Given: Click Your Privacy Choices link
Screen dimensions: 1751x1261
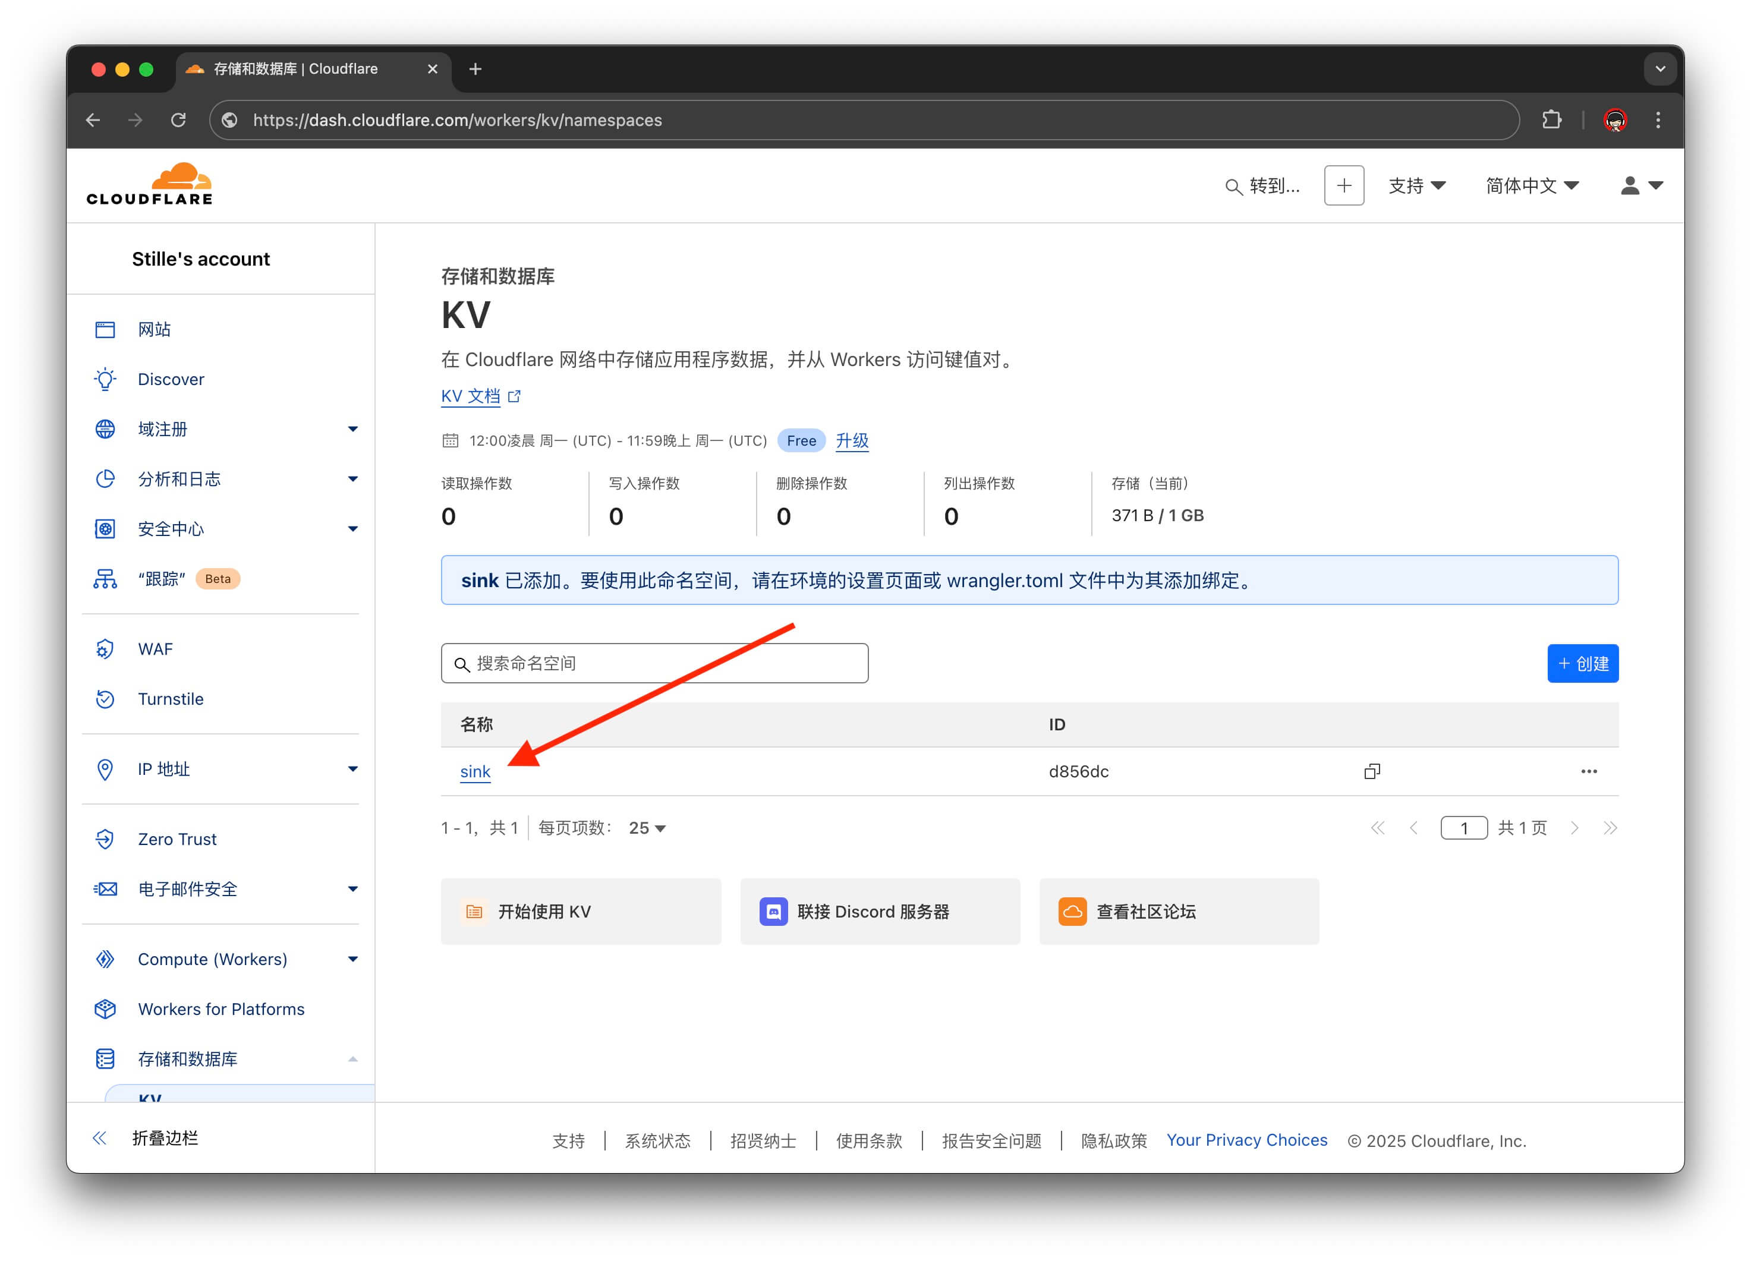Looking at the screenshot, I should [x=1247, y=1140].
